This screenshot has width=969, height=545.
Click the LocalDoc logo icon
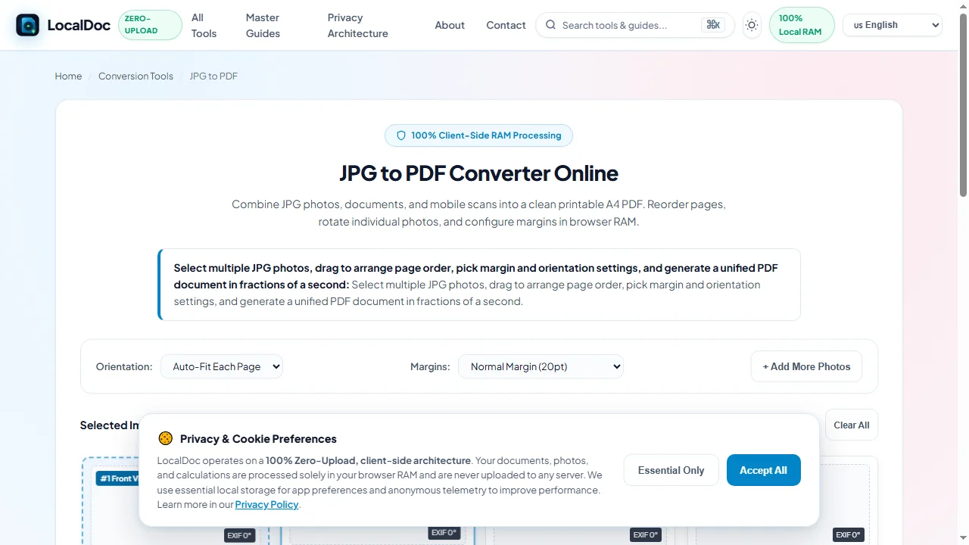[x=27, y=25]
